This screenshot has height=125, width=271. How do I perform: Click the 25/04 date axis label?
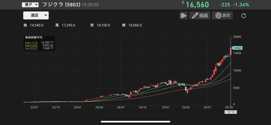click(186, 108)
